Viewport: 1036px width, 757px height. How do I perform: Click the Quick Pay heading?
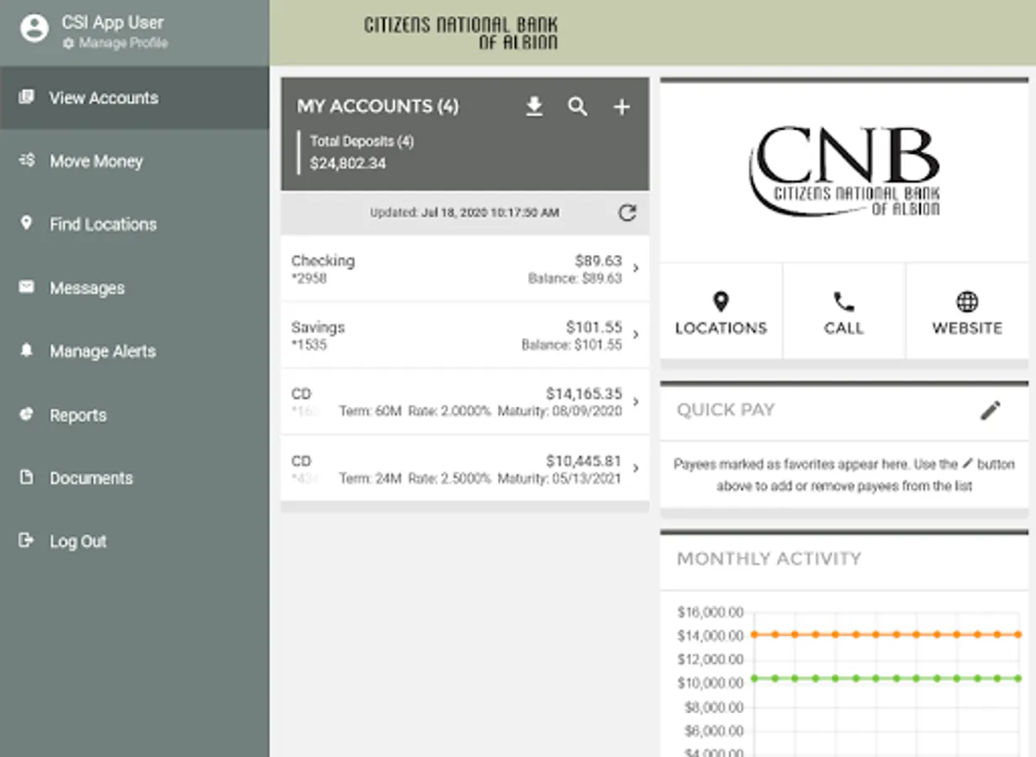click(x=726, y=410)
